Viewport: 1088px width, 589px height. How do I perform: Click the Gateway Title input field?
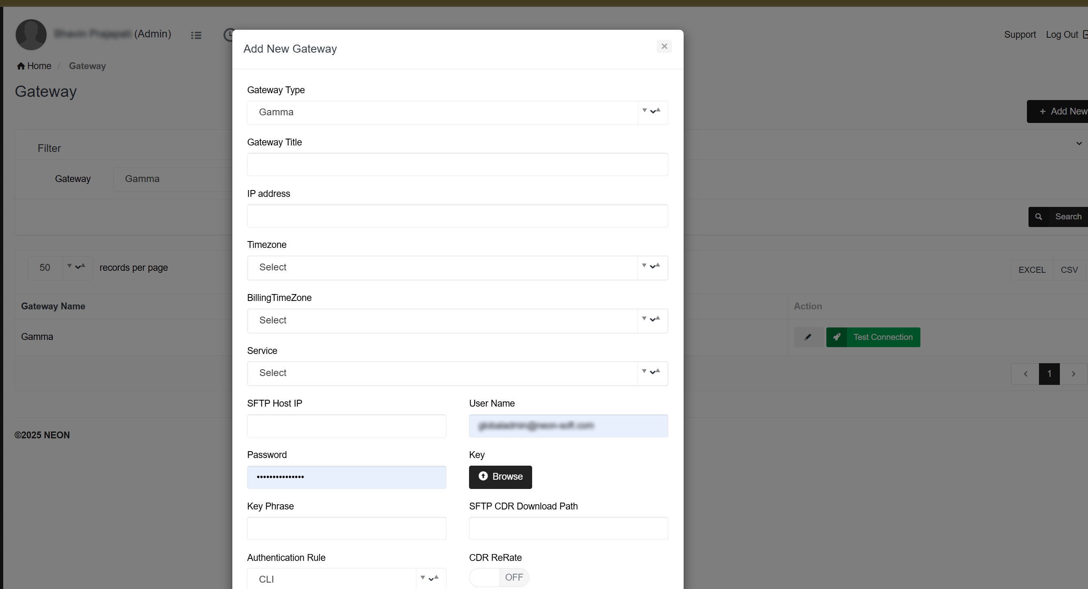tap(457, 164)
